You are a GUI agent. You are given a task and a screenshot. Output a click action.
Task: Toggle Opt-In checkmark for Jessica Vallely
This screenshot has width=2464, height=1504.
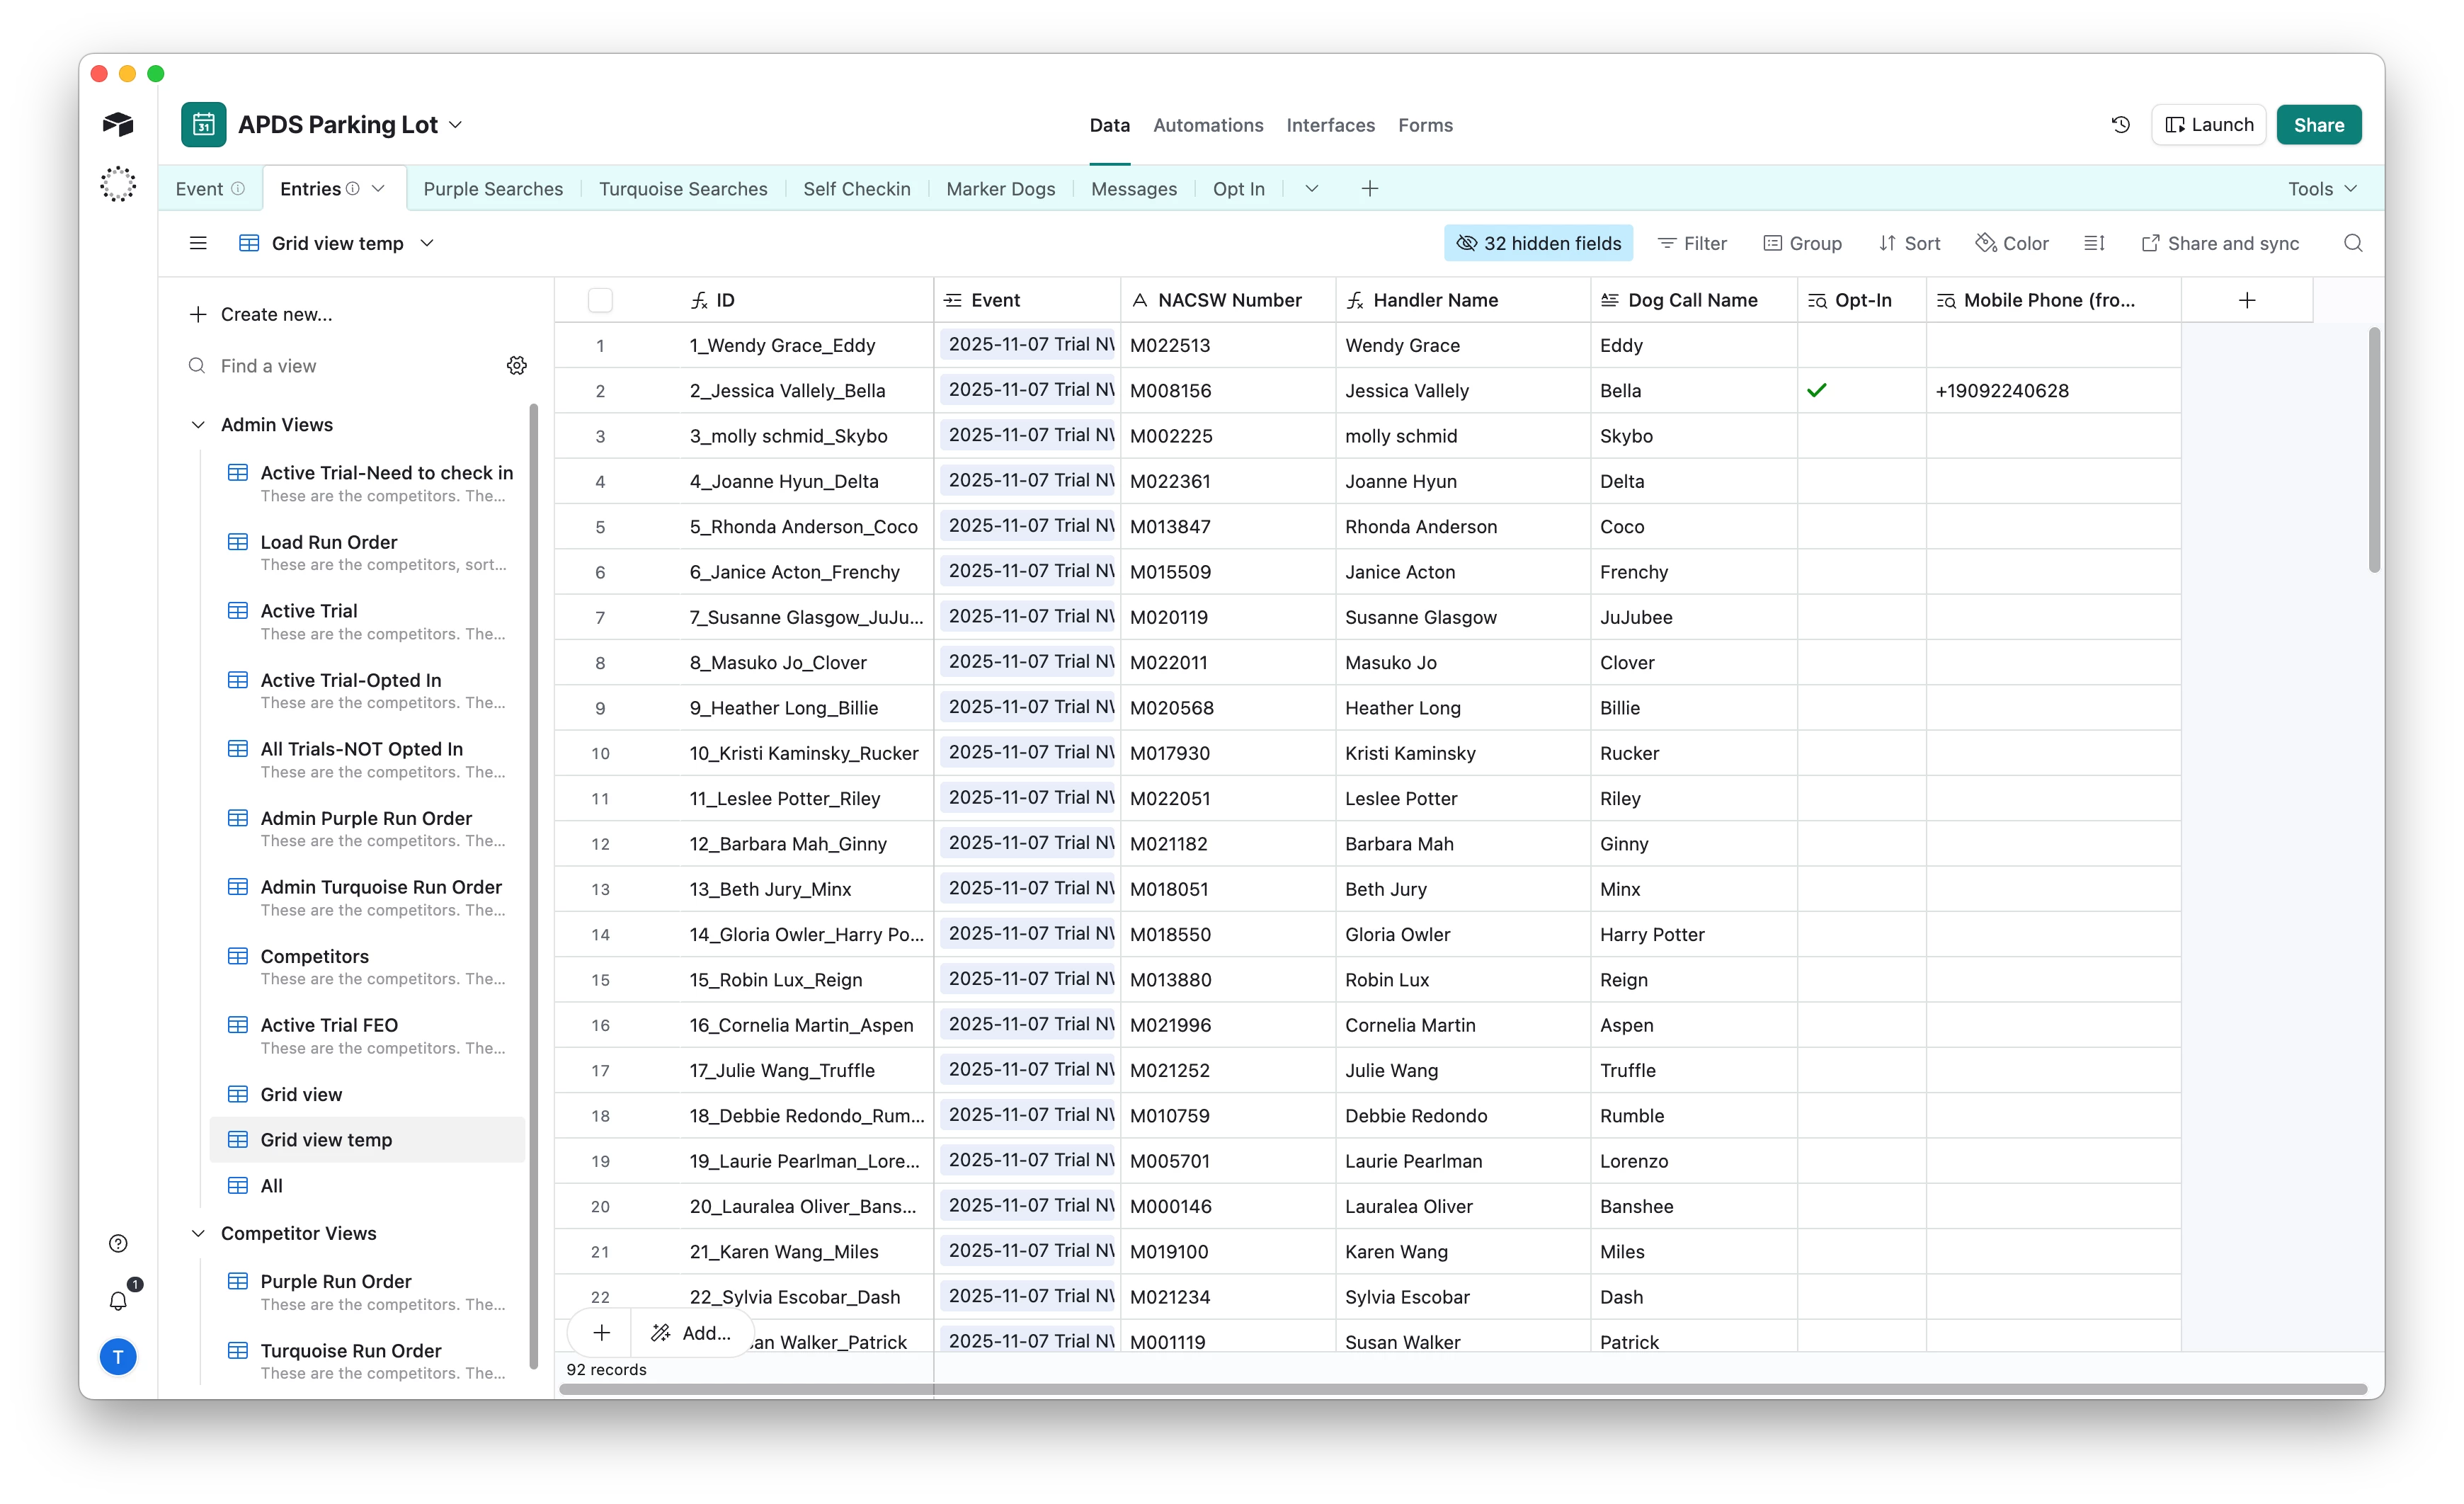tap(1816, 391)
